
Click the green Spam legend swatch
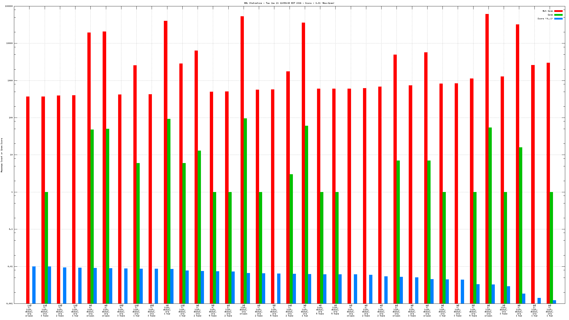[558, 15]
